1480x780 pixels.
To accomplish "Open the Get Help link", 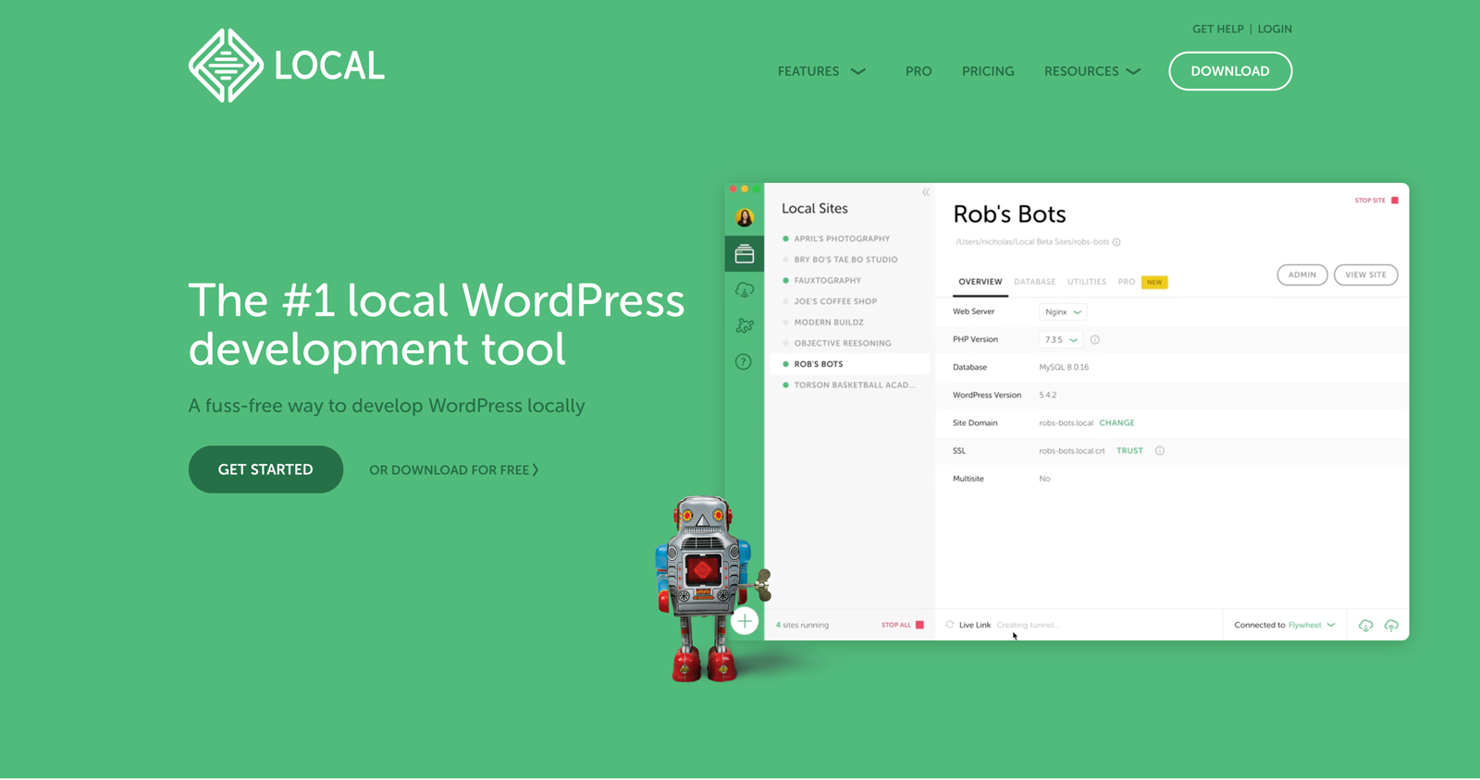I will 1217,30.
